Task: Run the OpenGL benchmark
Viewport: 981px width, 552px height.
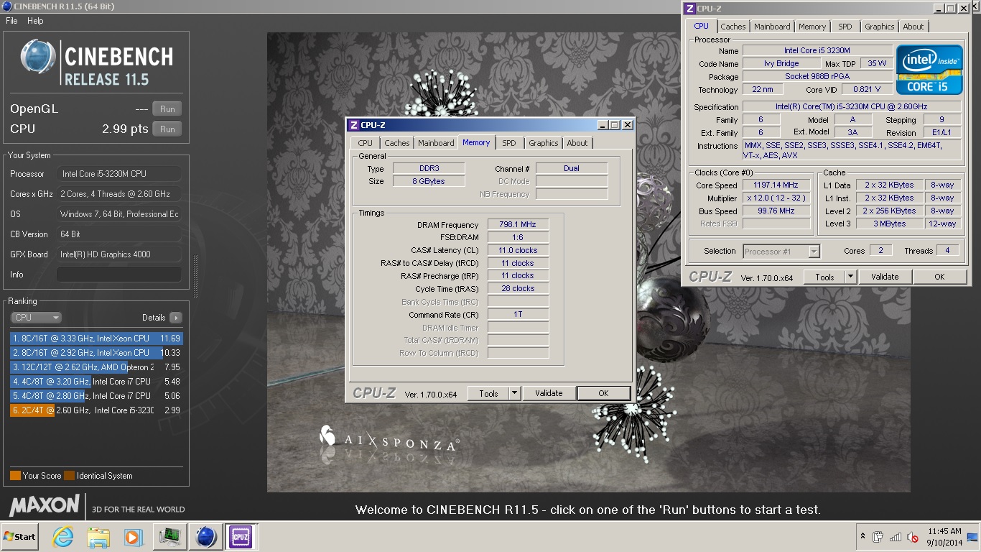Action: [167, 109]
